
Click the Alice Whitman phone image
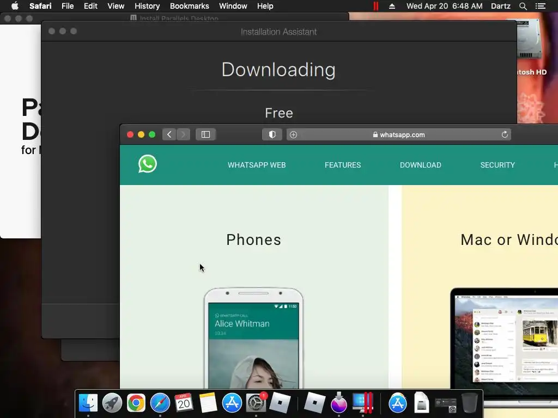254,337
